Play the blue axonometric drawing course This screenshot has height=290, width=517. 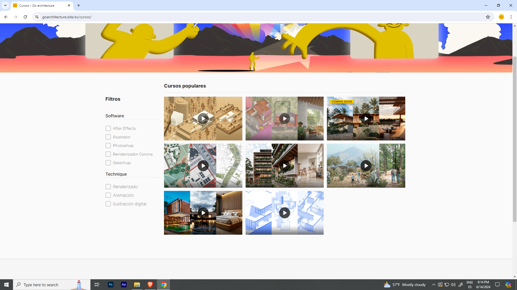(284, 213)
